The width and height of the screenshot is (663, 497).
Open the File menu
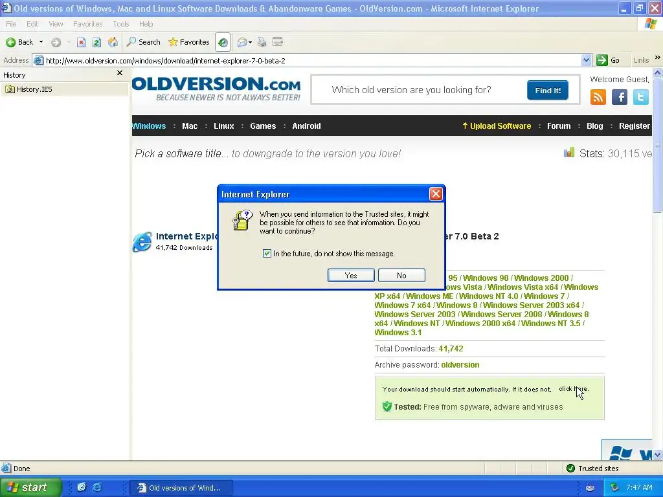(11, 24)
